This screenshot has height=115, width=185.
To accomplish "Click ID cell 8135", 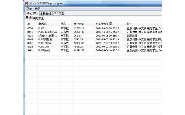I will coord(30,36).
